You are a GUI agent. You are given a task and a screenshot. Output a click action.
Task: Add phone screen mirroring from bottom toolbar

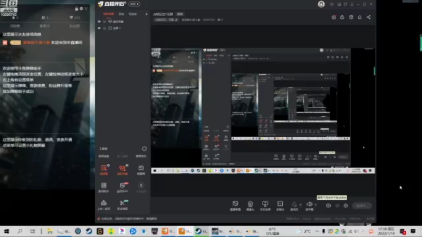coord(265,205)
